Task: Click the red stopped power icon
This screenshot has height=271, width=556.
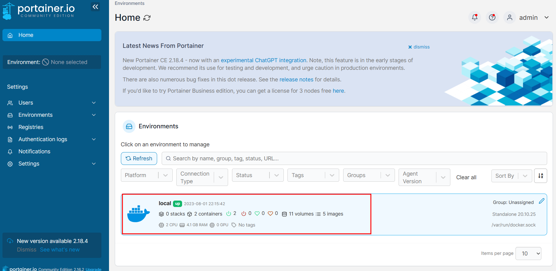Action: [x=244, y=214]
